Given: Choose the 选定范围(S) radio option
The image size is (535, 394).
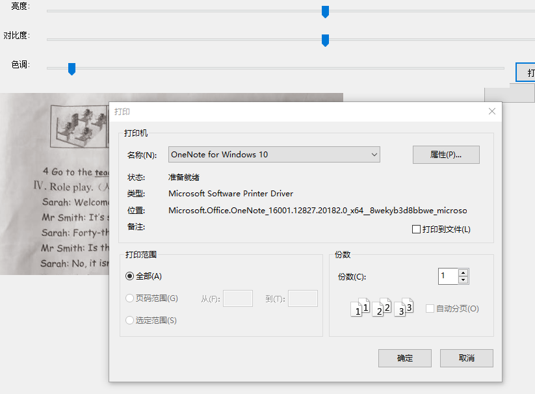Looking at the screenshot, I should [x=129, y=321].
